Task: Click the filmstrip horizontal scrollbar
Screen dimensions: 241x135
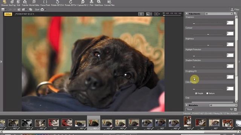Action: pyautogui.click(x=120, y=132)
